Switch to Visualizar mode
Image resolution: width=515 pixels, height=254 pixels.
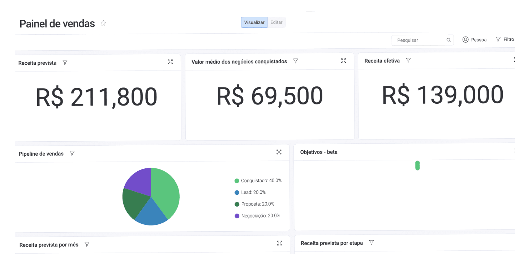[254, 22]
